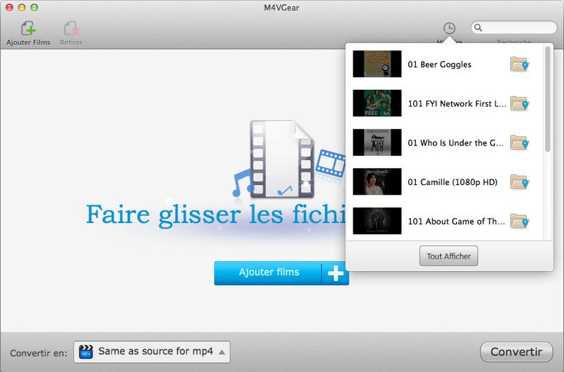Open folder location for 101 About Game of Th...

pyautogui.click(x=520, y=222)
